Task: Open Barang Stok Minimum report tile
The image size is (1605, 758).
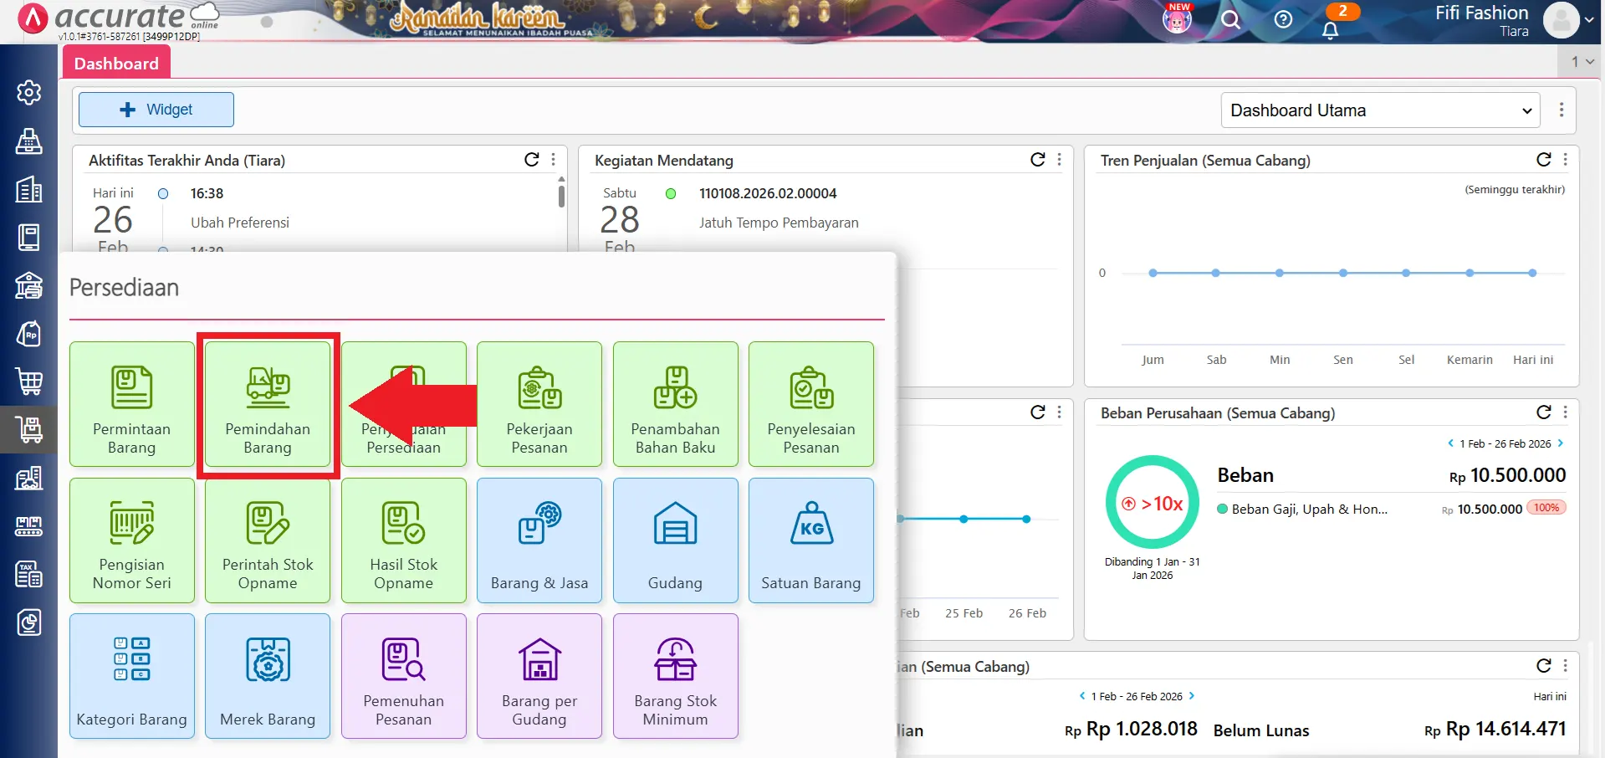Action: tap(675, 676)
